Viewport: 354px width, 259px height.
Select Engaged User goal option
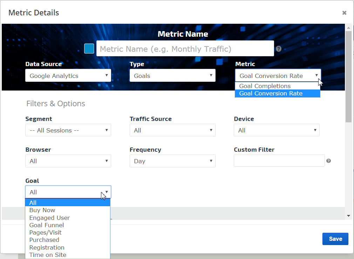49,218
